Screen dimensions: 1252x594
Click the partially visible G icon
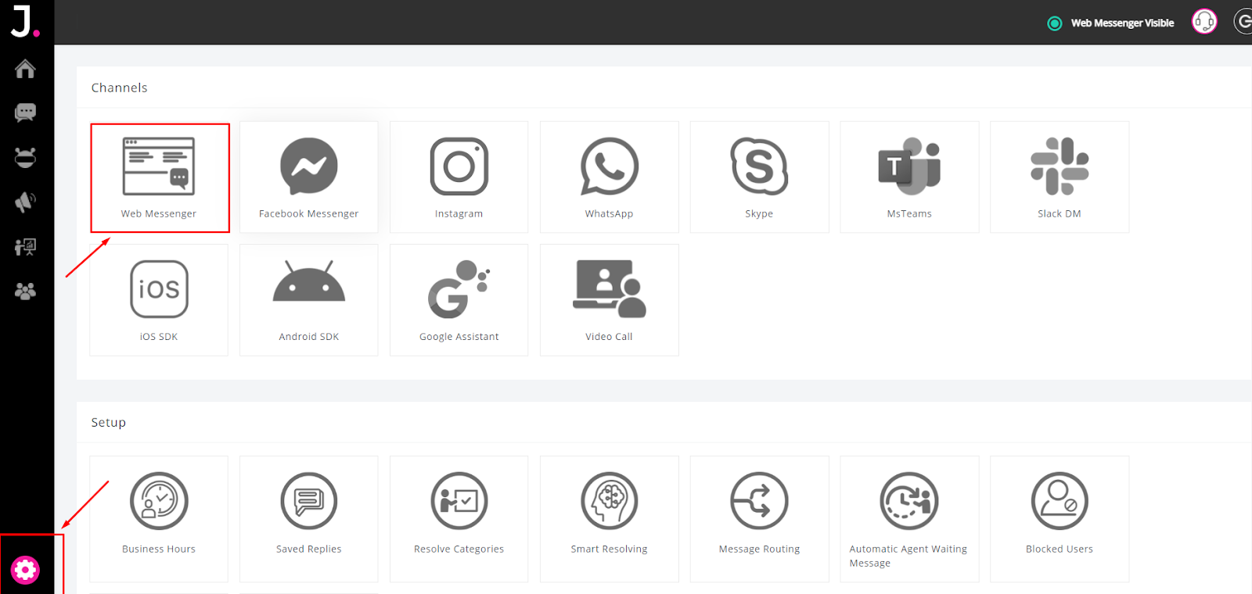(x=1243, y=22)
